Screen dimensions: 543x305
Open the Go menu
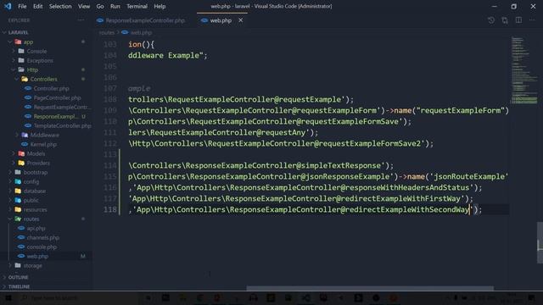(x=100, y=6)
